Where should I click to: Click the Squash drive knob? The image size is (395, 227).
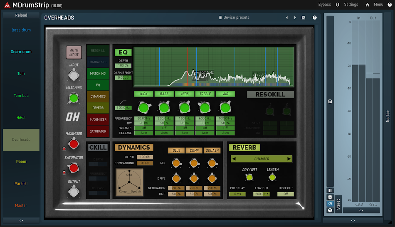(x=212, y=178)
